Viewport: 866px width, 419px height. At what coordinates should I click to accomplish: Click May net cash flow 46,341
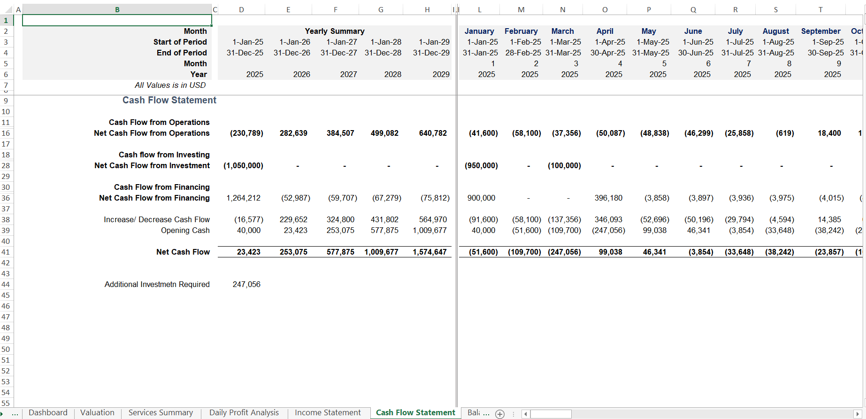click(x=654, y=252)
